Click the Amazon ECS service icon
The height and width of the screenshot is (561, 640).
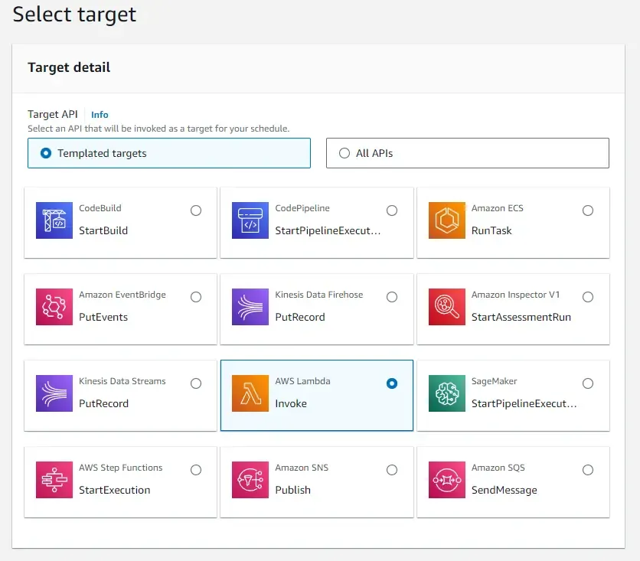pos(446,220)
